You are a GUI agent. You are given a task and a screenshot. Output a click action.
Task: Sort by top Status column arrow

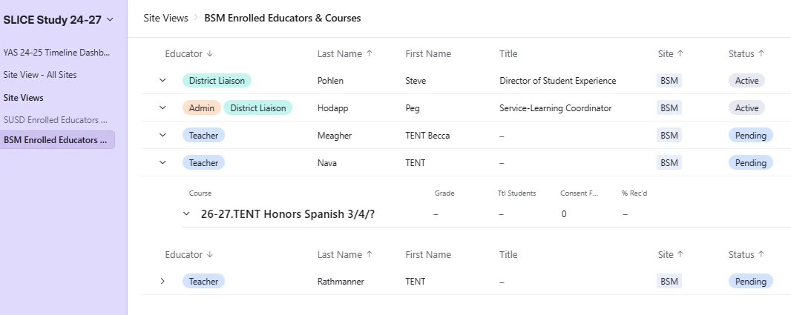761,54
